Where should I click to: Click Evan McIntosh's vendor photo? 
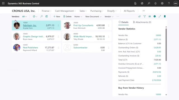[67, 25]
